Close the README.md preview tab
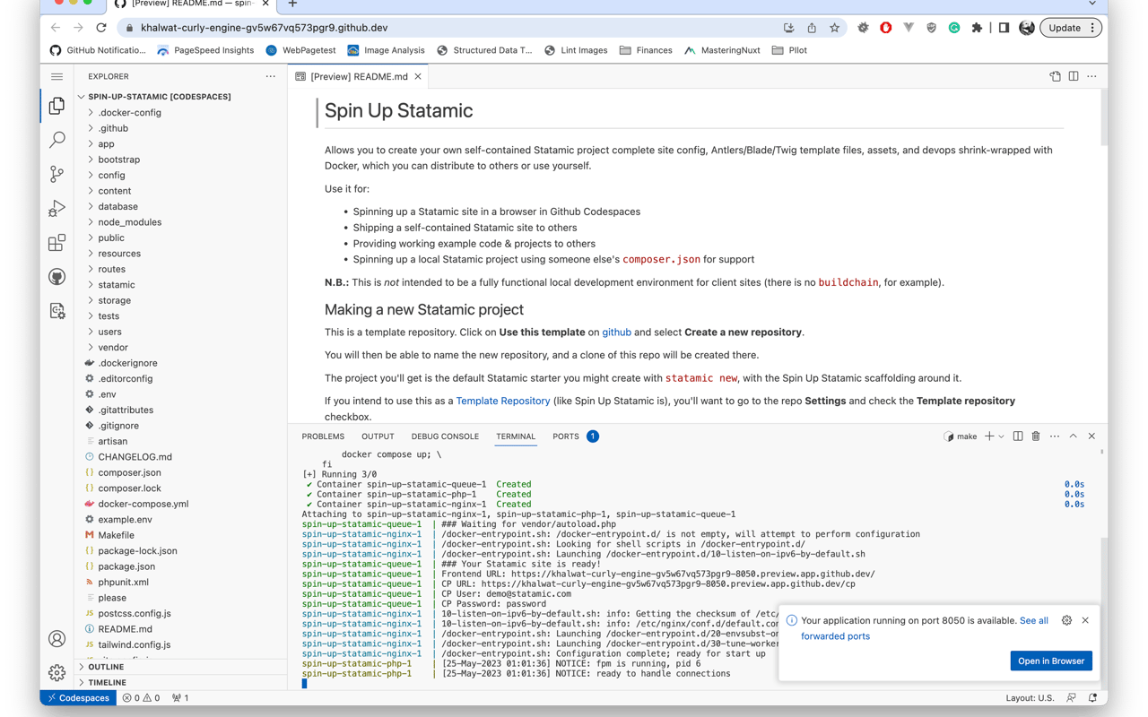This screenshot has width=1148, height=717. 418,77
